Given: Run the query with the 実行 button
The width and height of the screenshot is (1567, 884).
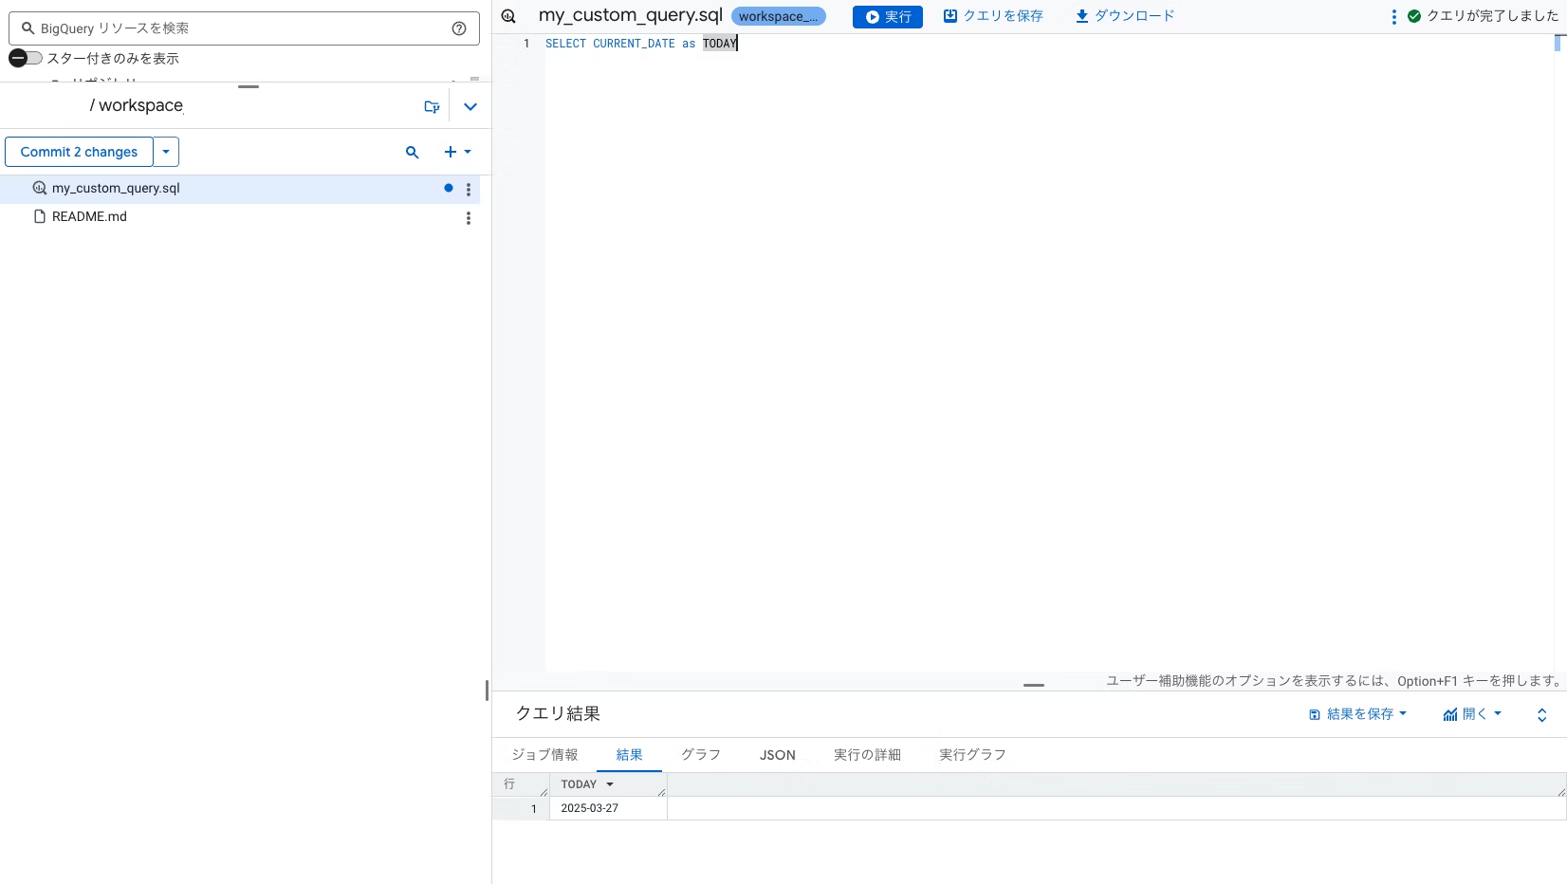Looking at the screenshot, I should [888, 16].
